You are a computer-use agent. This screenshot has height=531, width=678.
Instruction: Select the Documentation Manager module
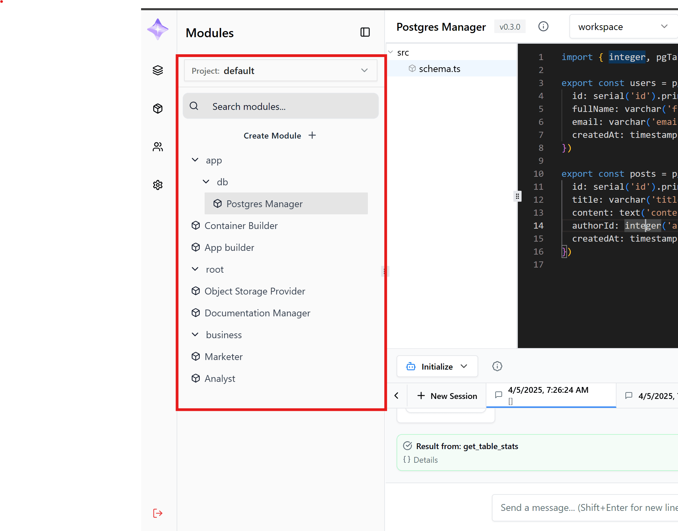click(x=251, y=313)
